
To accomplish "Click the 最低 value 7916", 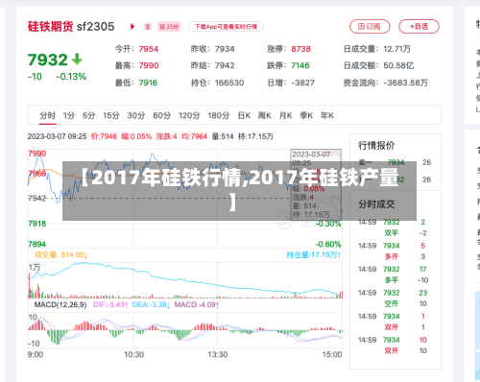I will (x=148, y=83).
